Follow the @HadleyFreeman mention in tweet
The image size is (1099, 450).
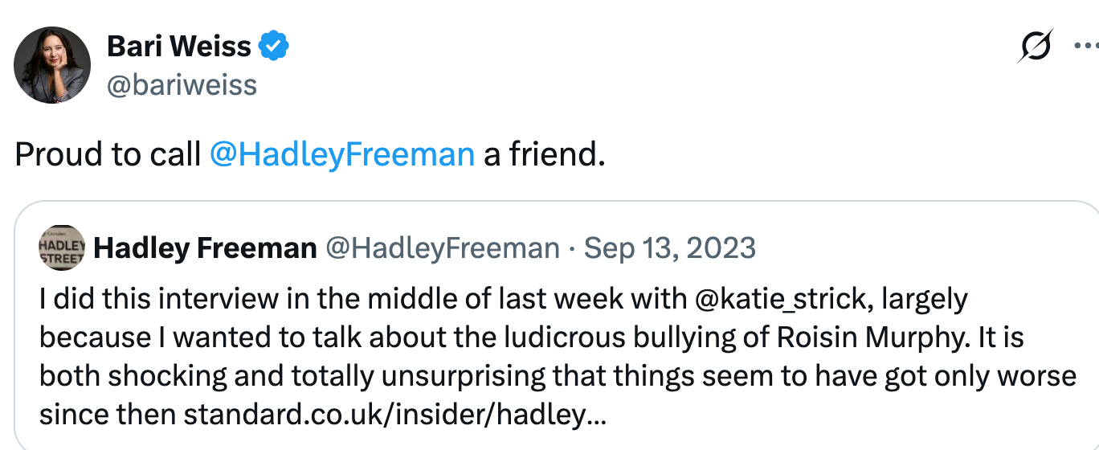[341, 153]
